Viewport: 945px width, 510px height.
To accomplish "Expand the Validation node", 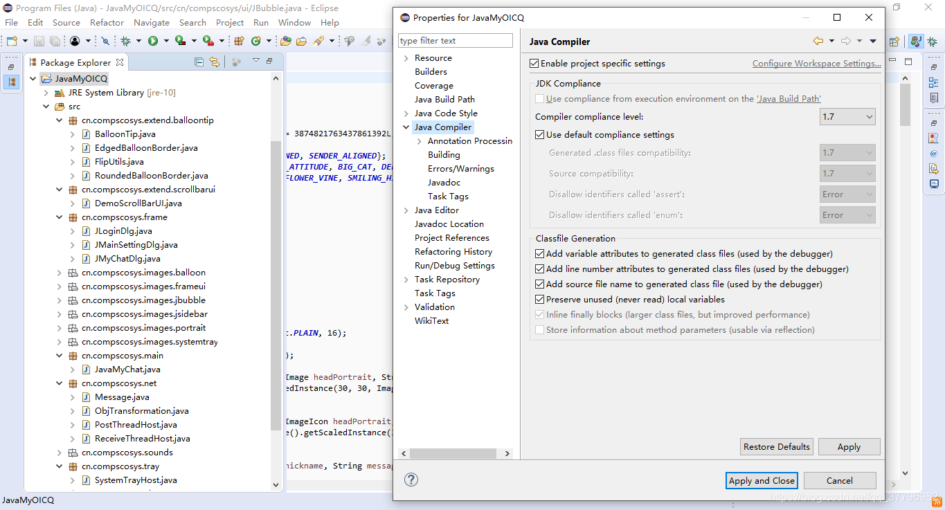I will [406, 307].
